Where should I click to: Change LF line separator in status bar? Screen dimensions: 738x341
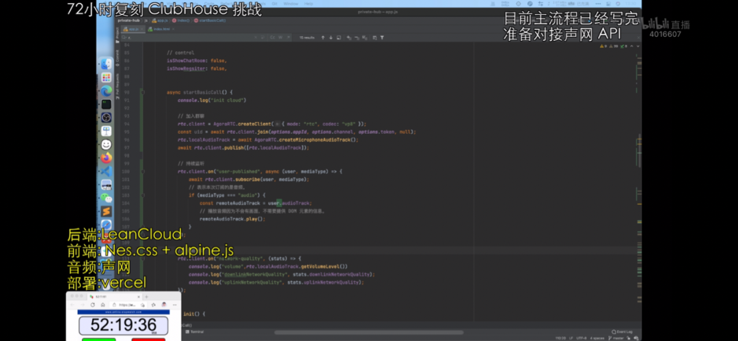point(571,338)
